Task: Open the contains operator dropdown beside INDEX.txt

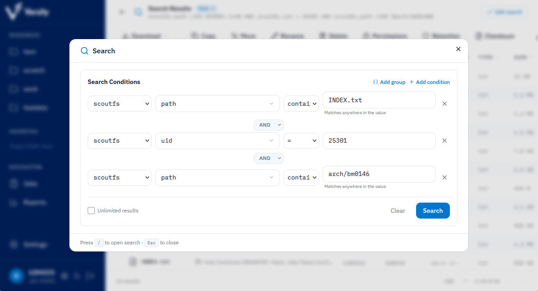Action: [301, 104]
